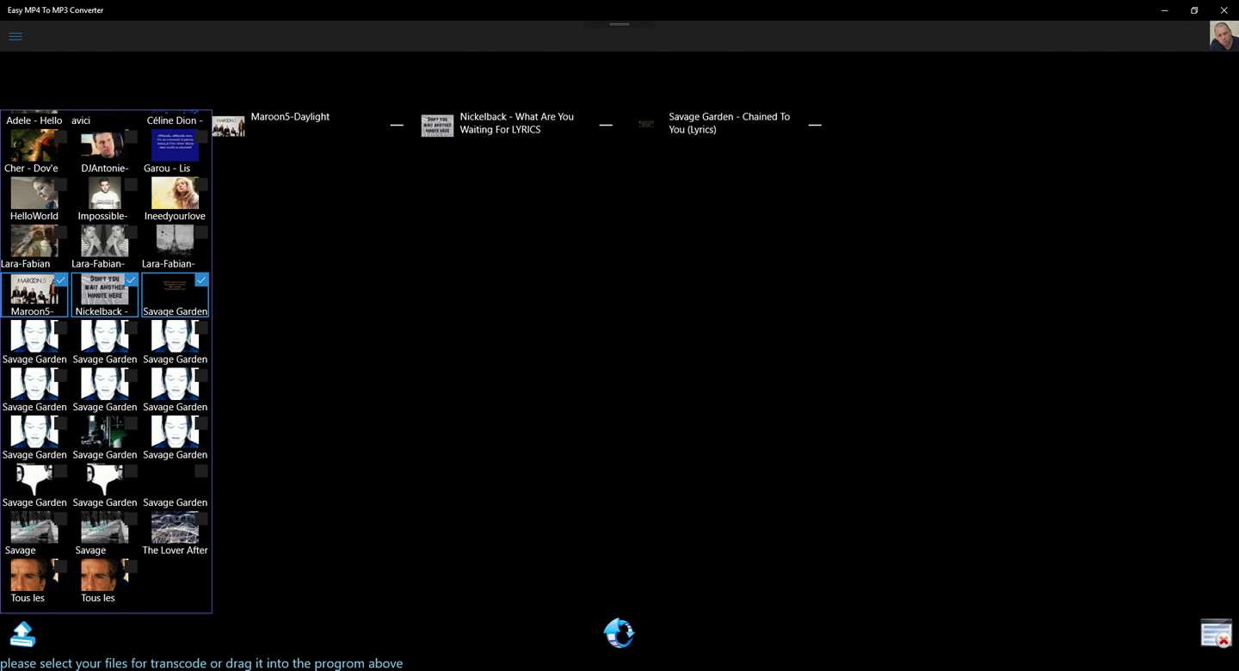Restore down the converter window
1239x671 pixels.
point(1194,10)
